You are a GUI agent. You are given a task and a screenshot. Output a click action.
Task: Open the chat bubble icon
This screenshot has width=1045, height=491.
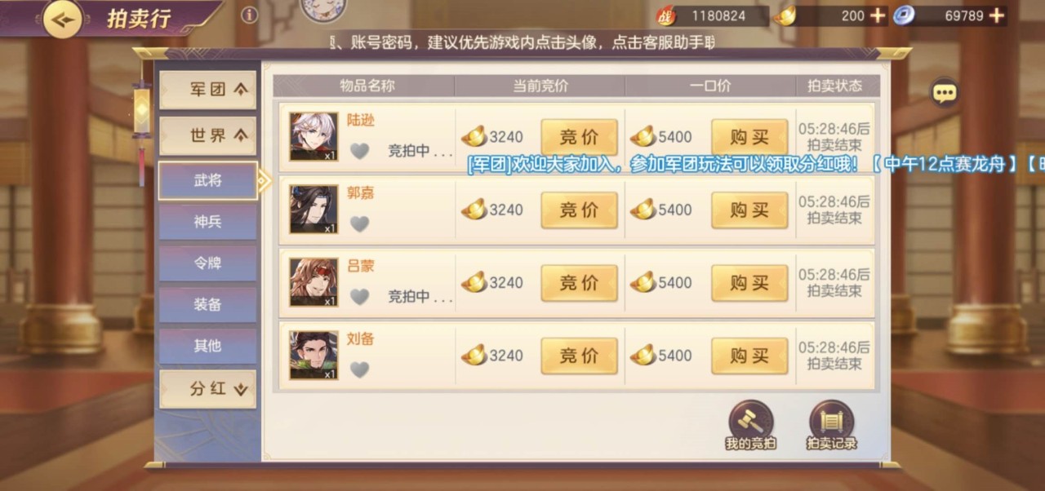[x=945, y=92]
